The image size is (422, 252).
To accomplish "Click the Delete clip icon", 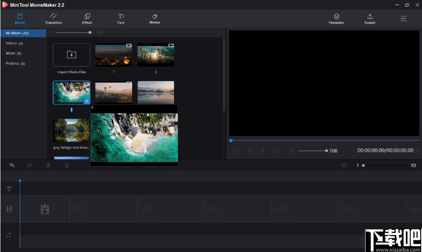I will (48, 165).
